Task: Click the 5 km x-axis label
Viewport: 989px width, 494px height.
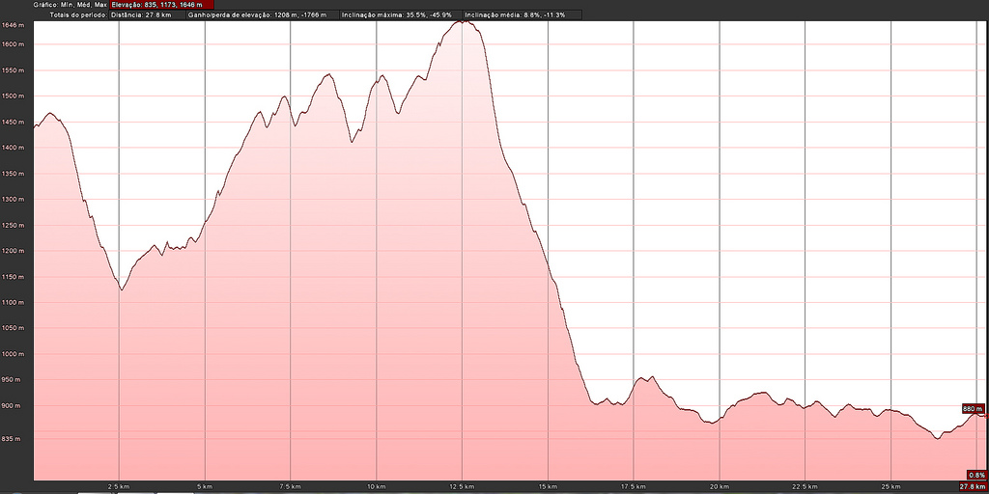Action: (205, 485)
